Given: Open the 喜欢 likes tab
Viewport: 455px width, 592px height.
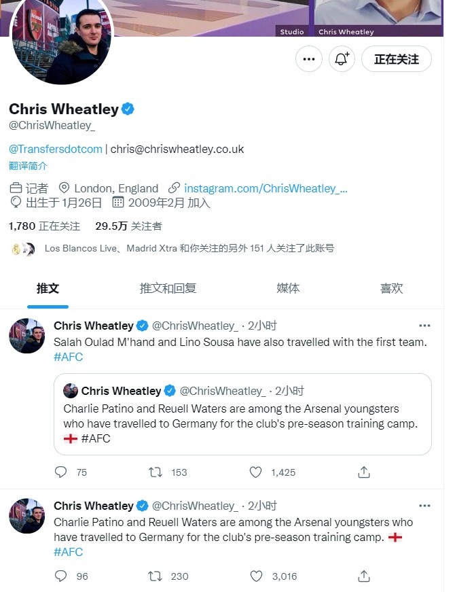Looking at the screenshot, I should (391, 288).
